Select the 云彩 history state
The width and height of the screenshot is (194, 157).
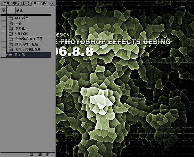pos(29,23)
